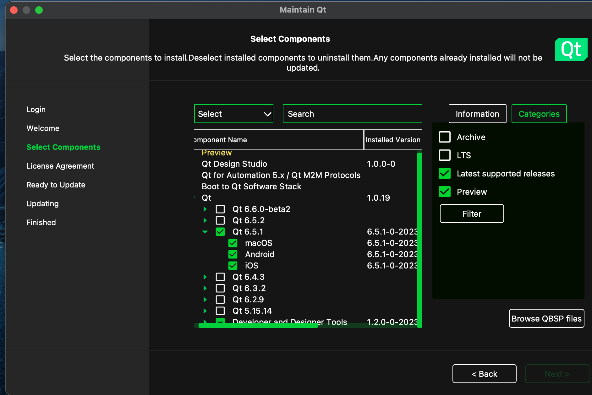592x395 pixels.
Task: Select the Qt Design Studio row
Action: click(306, 164)
